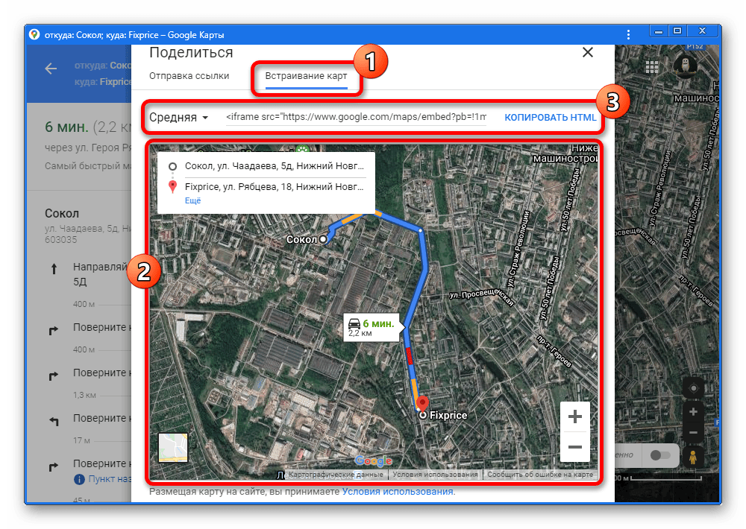The height and width of the screenshot is (529, 746).
Task: Open the Ещё link in route card
Action: pos(192,200)
